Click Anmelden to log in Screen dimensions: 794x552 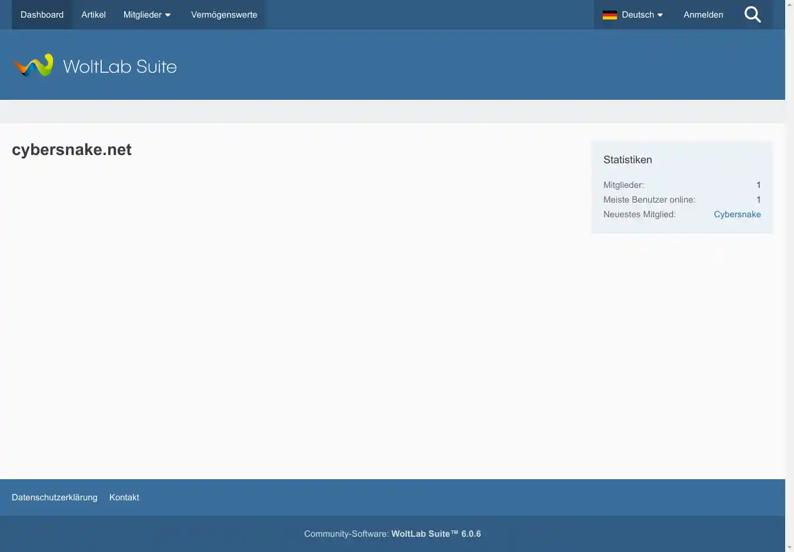pyautogui.click(x=703, y=15)
